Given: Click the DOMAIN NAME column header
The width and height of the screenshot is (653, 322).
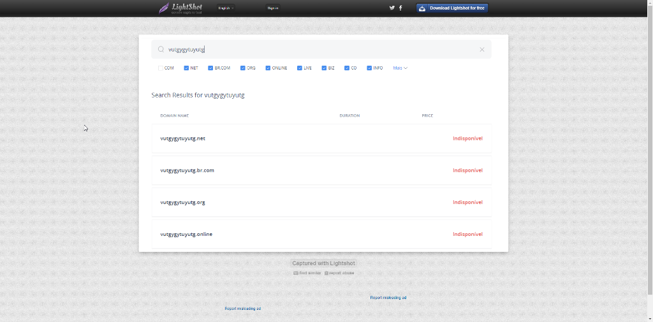Looking at the screenshot, I should (x=175, y=115).
